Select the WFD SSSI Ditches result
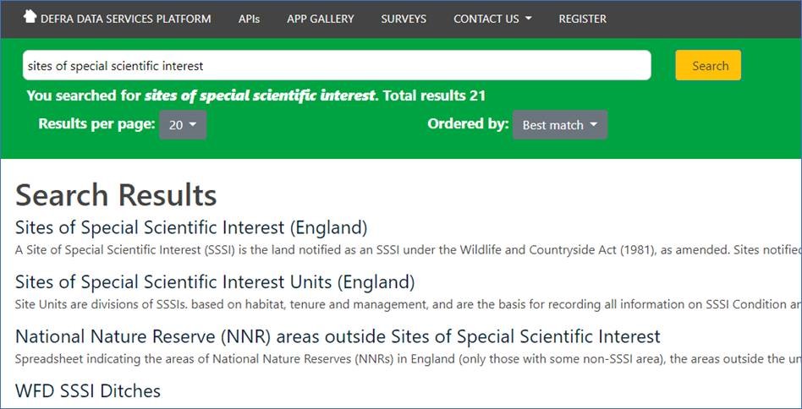Screen dimensions: 802x409 88,390
